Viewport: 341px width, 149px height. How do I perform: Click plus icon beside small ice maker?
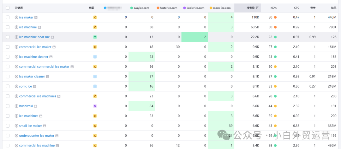pos(16,126)
